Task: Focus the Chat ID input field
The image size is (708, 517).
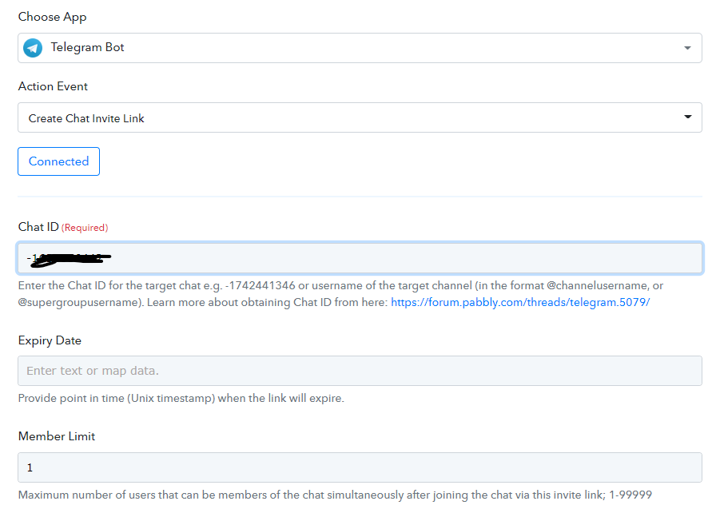Action: point(360,258)
